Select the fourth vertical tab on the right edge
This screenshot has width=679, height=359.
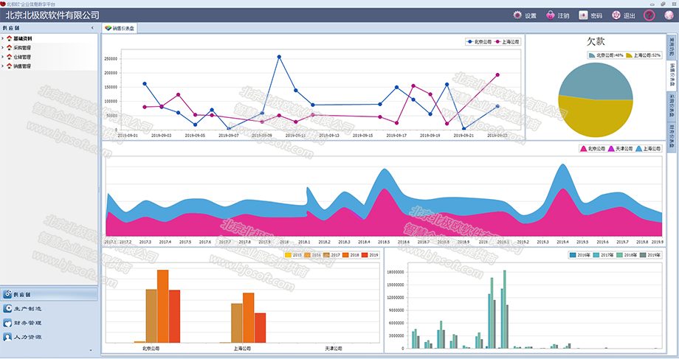pos(672,137)
